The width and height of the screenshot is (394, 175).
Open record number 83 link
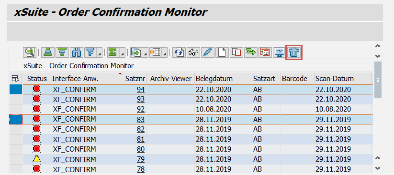point(141,119)
